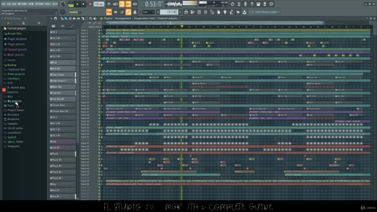This screenshot has height=212, width=377.
Task: Open the OPTIONS menu
Action: coord(39,4)
